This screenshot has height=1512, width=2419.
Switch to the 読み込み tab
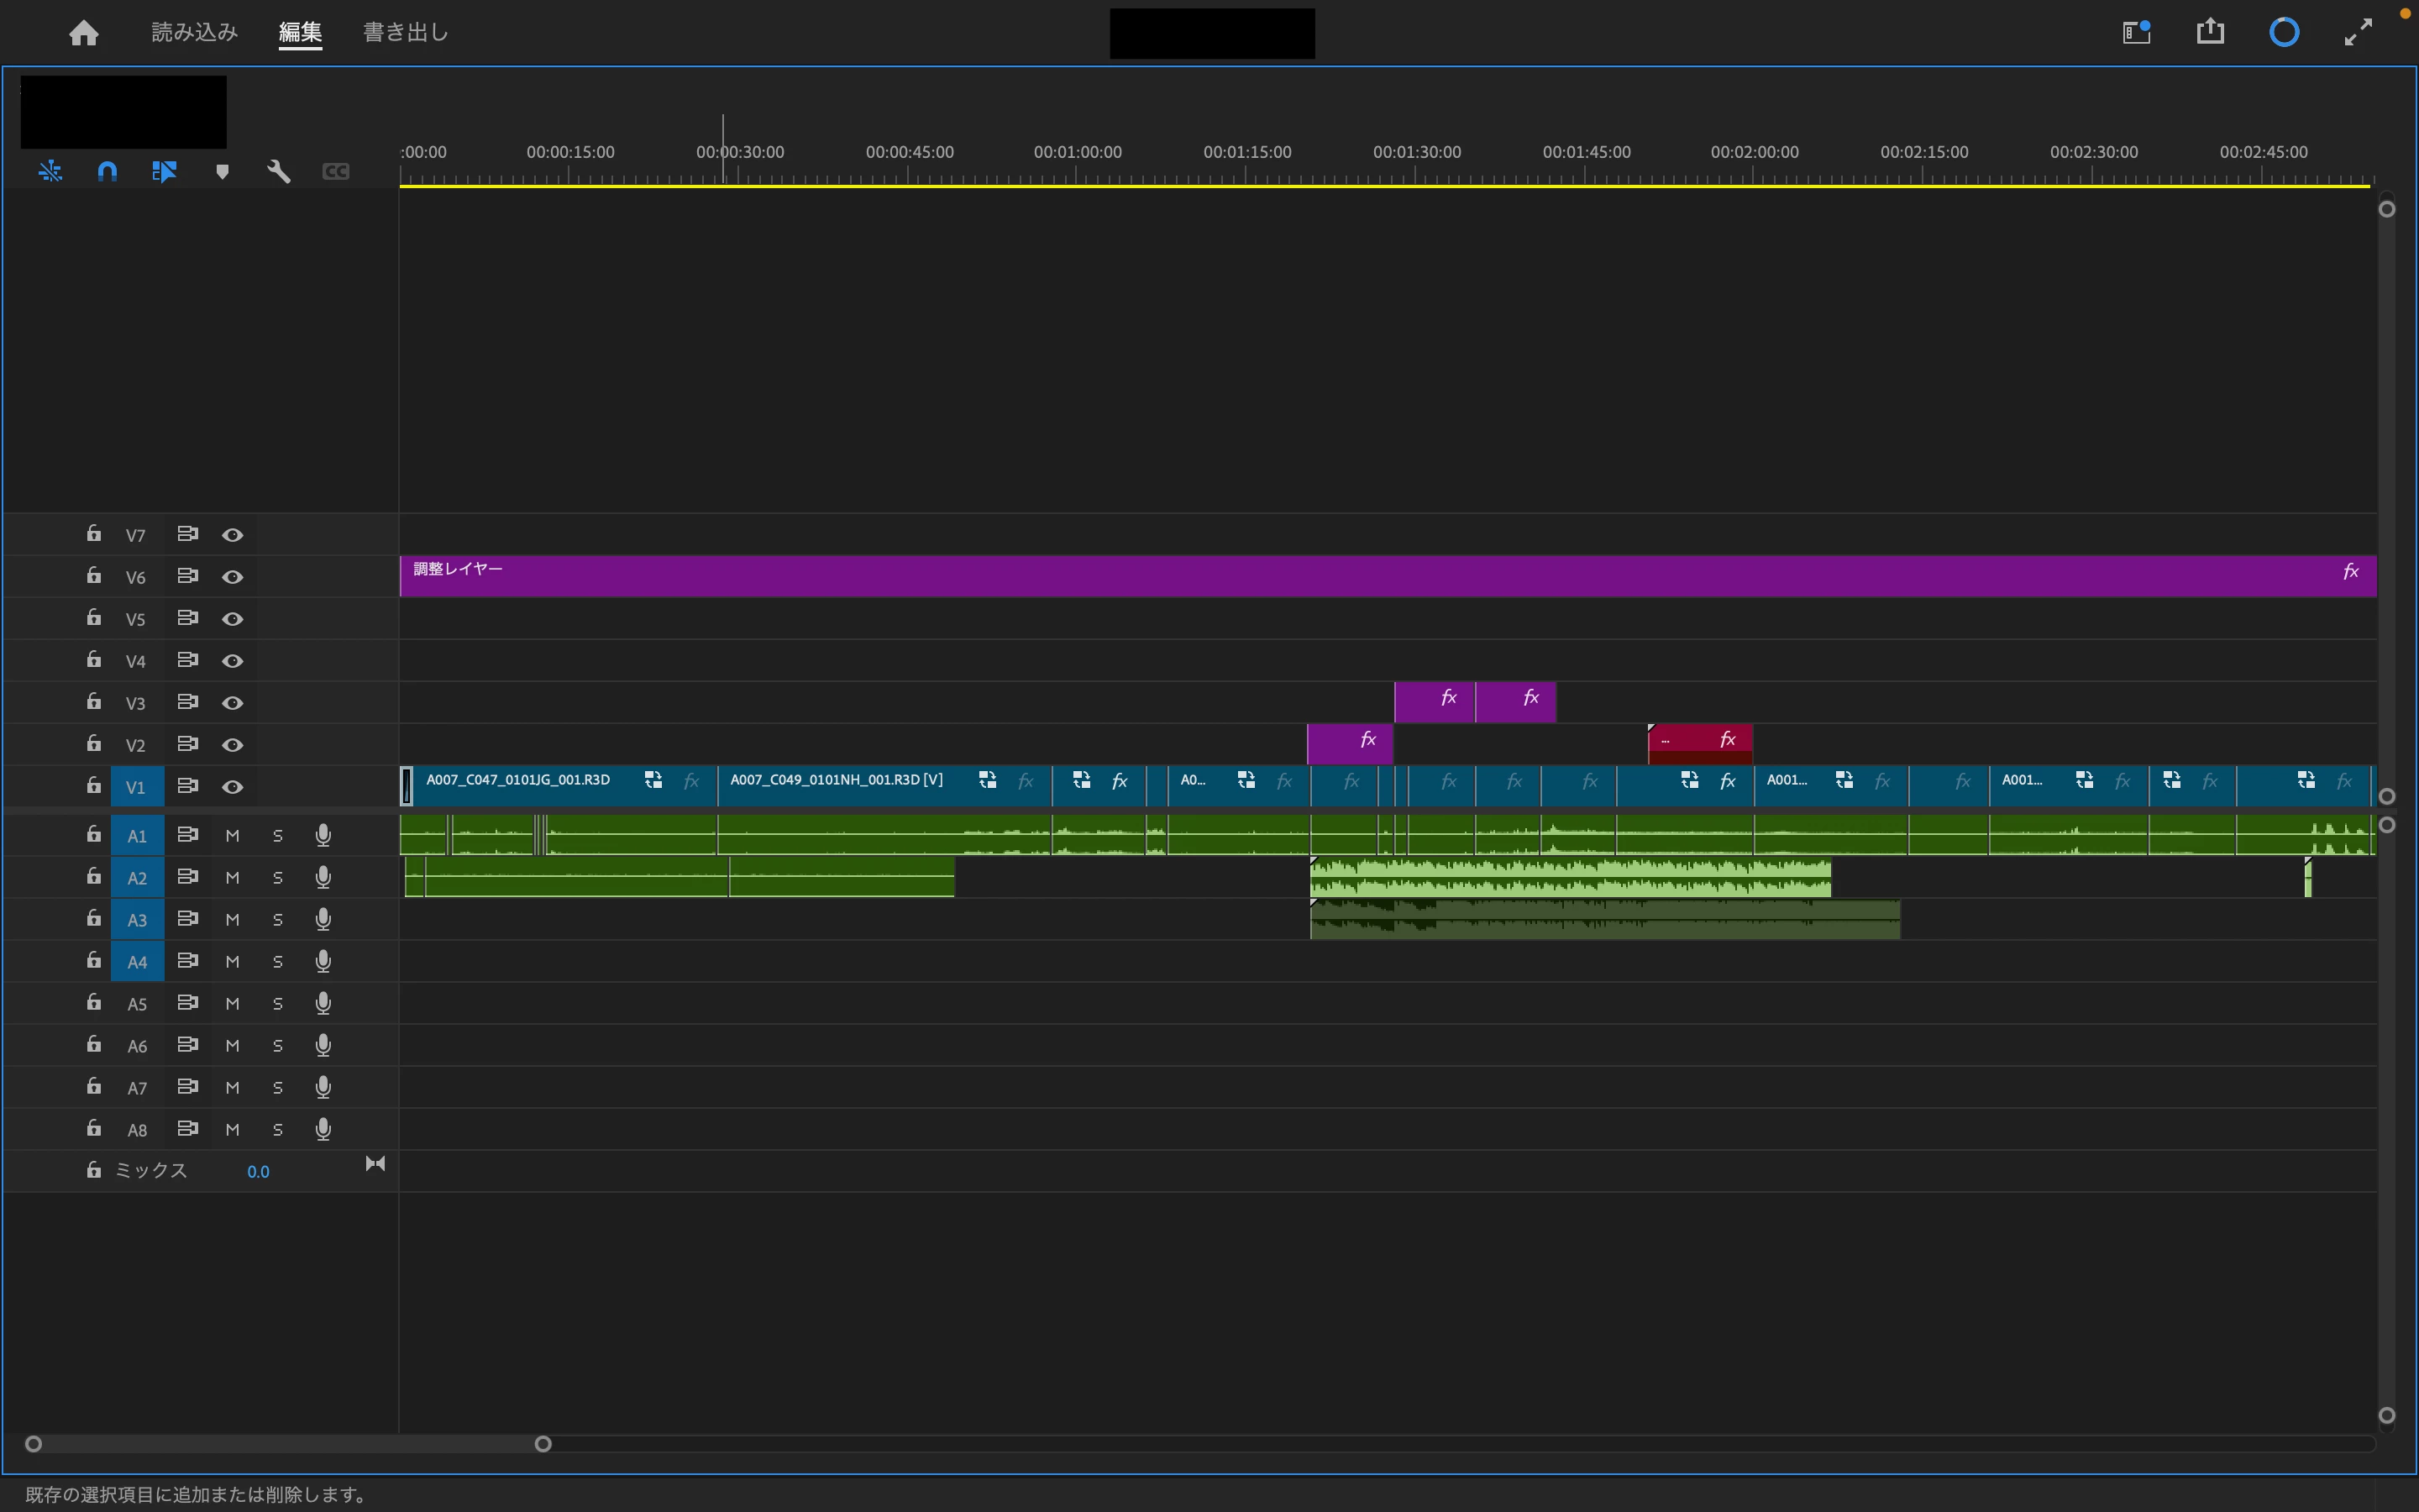[x=194, y=32]
